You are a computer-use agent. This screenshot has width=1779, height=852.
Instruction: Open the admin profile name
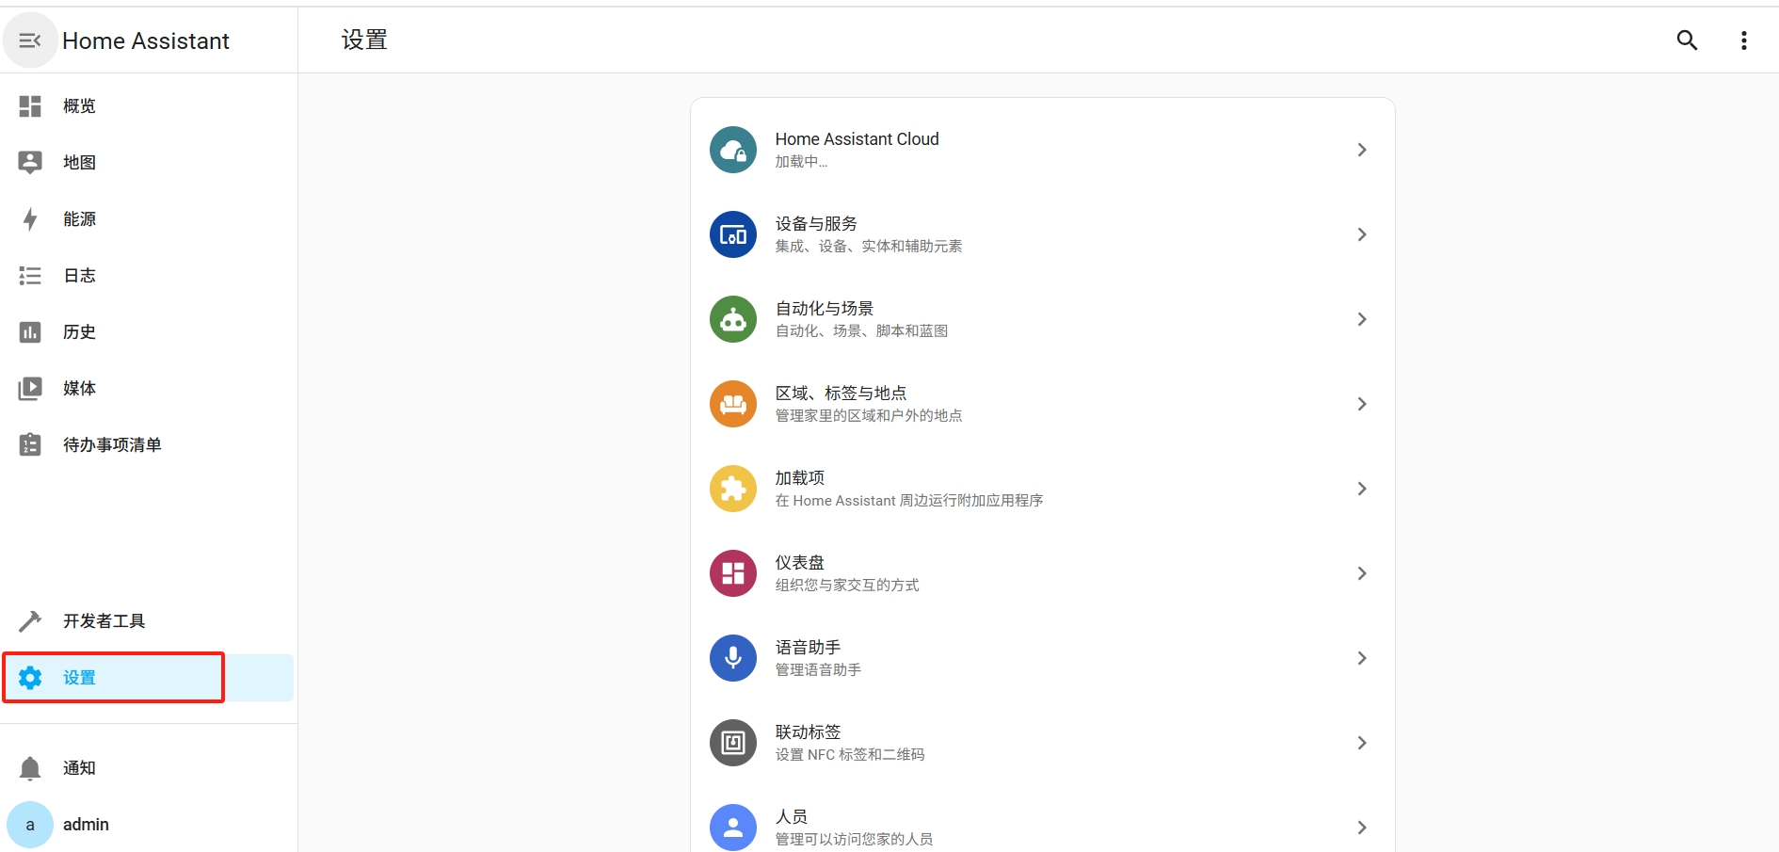(x=86, y=825)
